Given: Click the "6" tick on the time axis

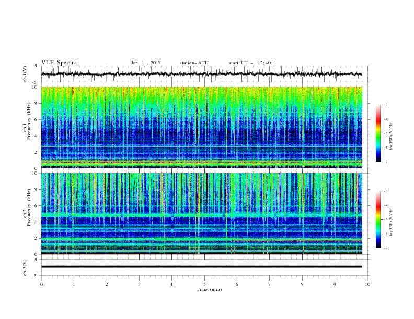Looking at the screenshot, I should pos(237,284).
